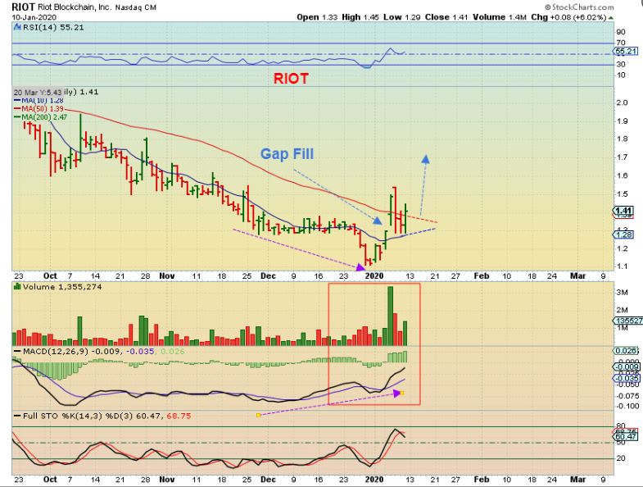The height and width of the screenshot is (487, 643).
Task: Click Feb on the price panel date axis
Action: (x=482, y=276)
